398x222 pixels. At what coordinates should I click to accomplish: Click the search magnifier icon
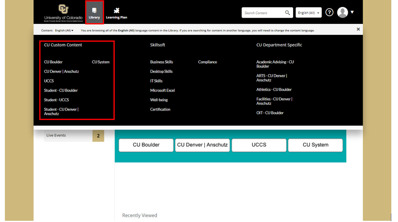tap(287, 13)
